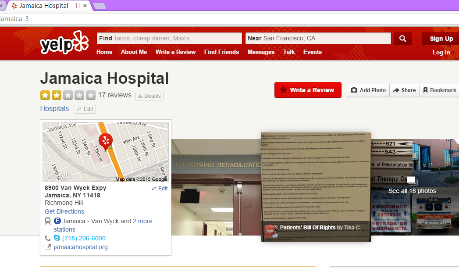Click the Get Directions link

point(64,211)
